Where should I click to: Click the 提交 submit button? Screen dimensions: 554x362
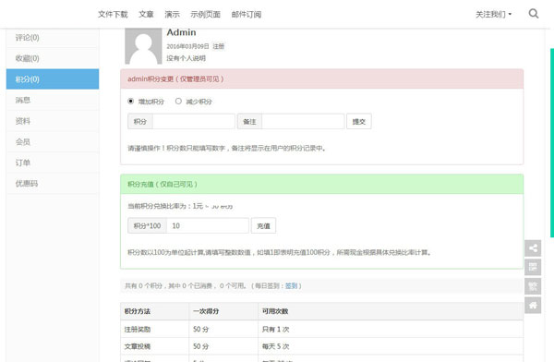coord(358,121)
